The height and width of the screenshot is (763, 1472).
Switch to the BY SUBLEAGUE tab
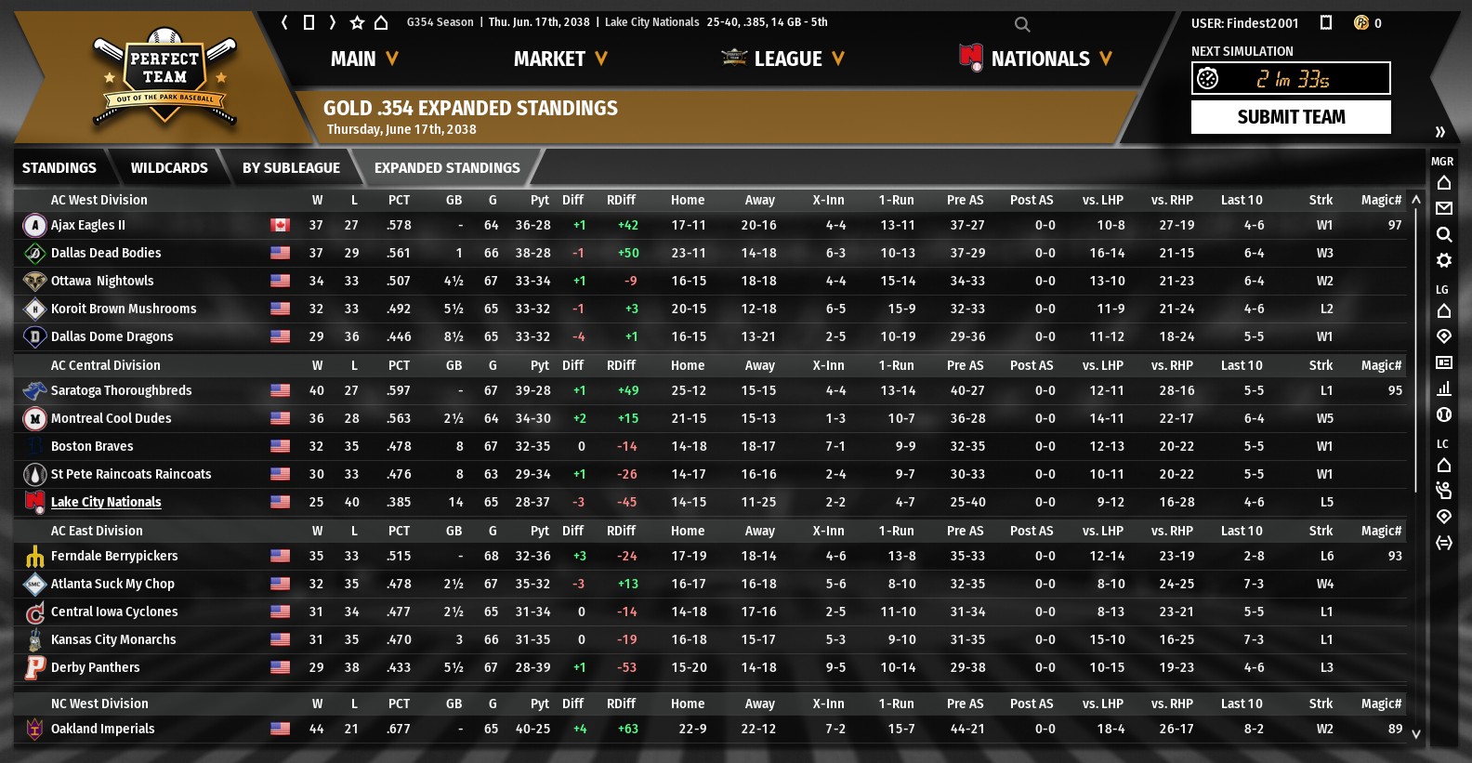(291, 168)
